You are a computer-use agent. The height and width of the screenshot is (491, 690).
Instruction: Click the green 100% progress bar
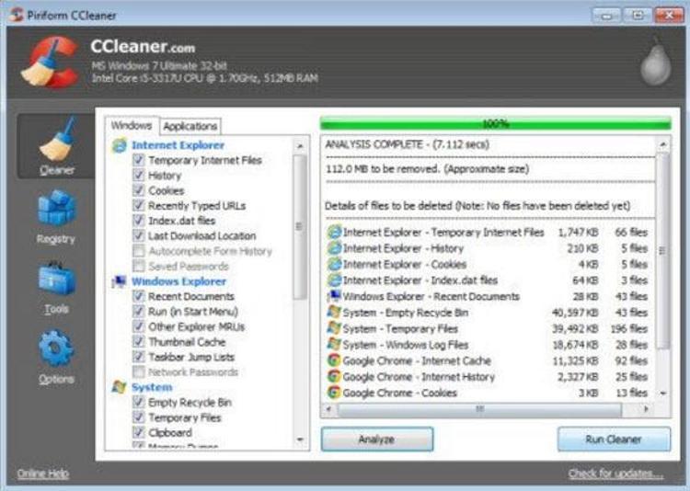click(495, 123)
